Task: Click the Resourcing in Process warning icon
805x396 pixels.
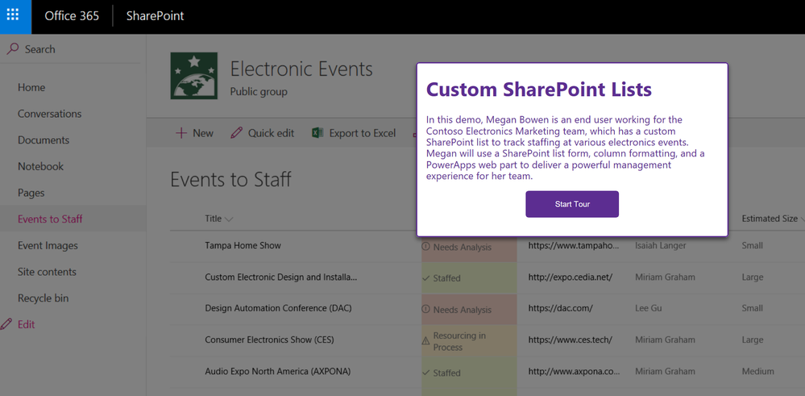Action: 425,341
